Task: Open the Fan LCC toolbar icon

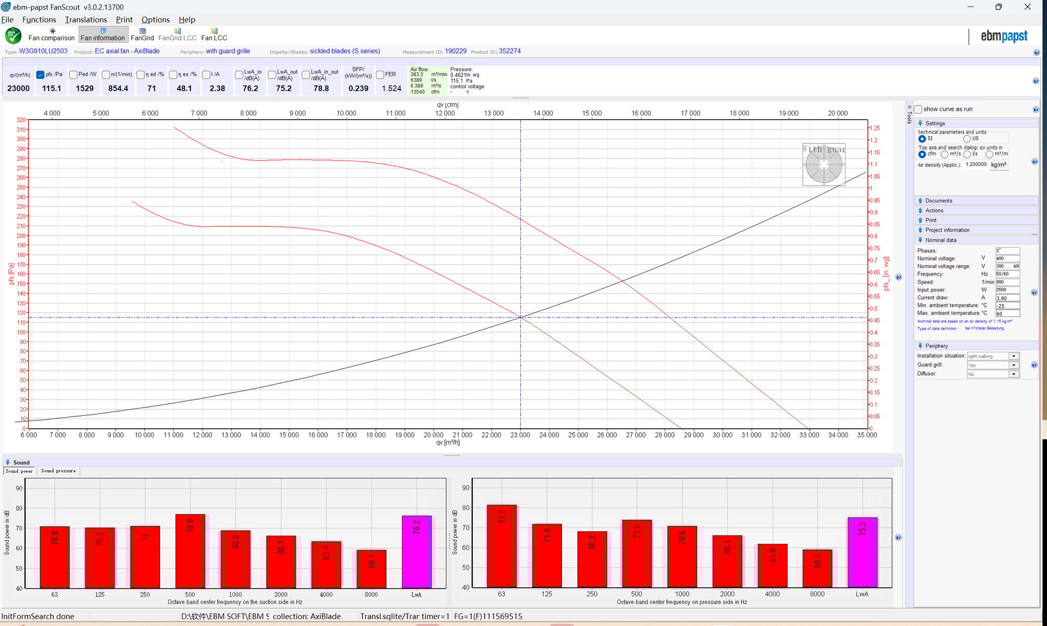Action: point(214,35)
